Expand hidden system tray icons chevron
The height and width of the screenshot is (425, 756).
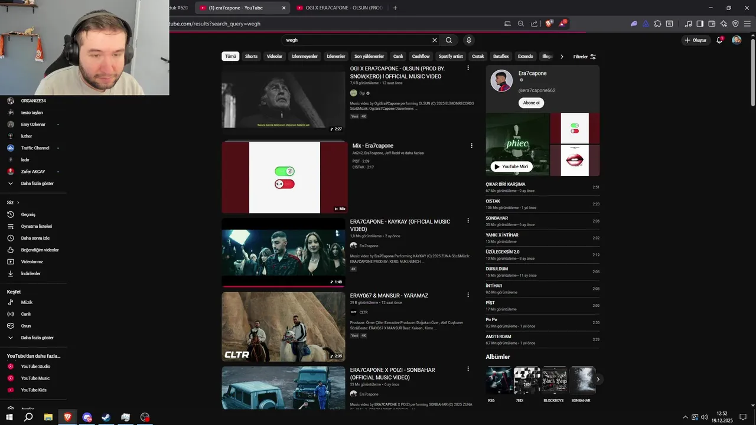tap(686, 417)
